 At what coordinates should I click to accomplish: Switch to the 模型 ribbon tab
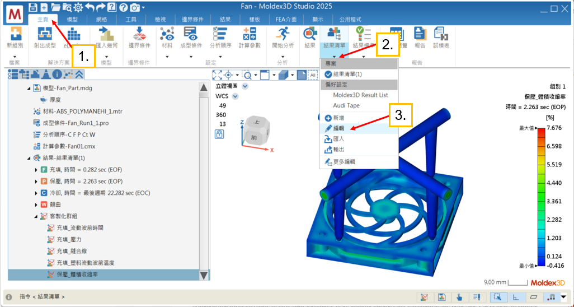click(x=72, y=20)
